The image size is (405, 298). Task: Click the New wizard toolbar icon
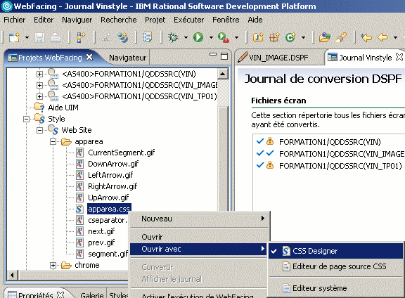tap(14, 37)
